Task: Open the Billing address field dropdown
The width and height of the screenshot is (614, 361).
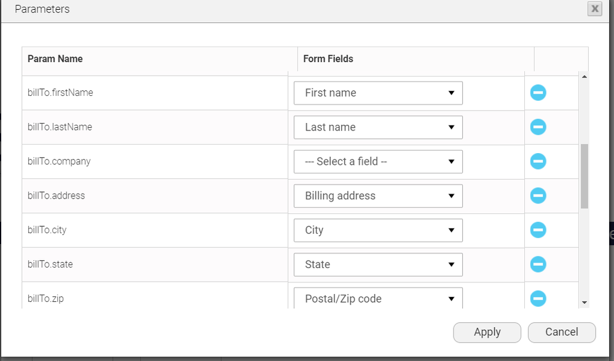Action: [x=377, y=196]
